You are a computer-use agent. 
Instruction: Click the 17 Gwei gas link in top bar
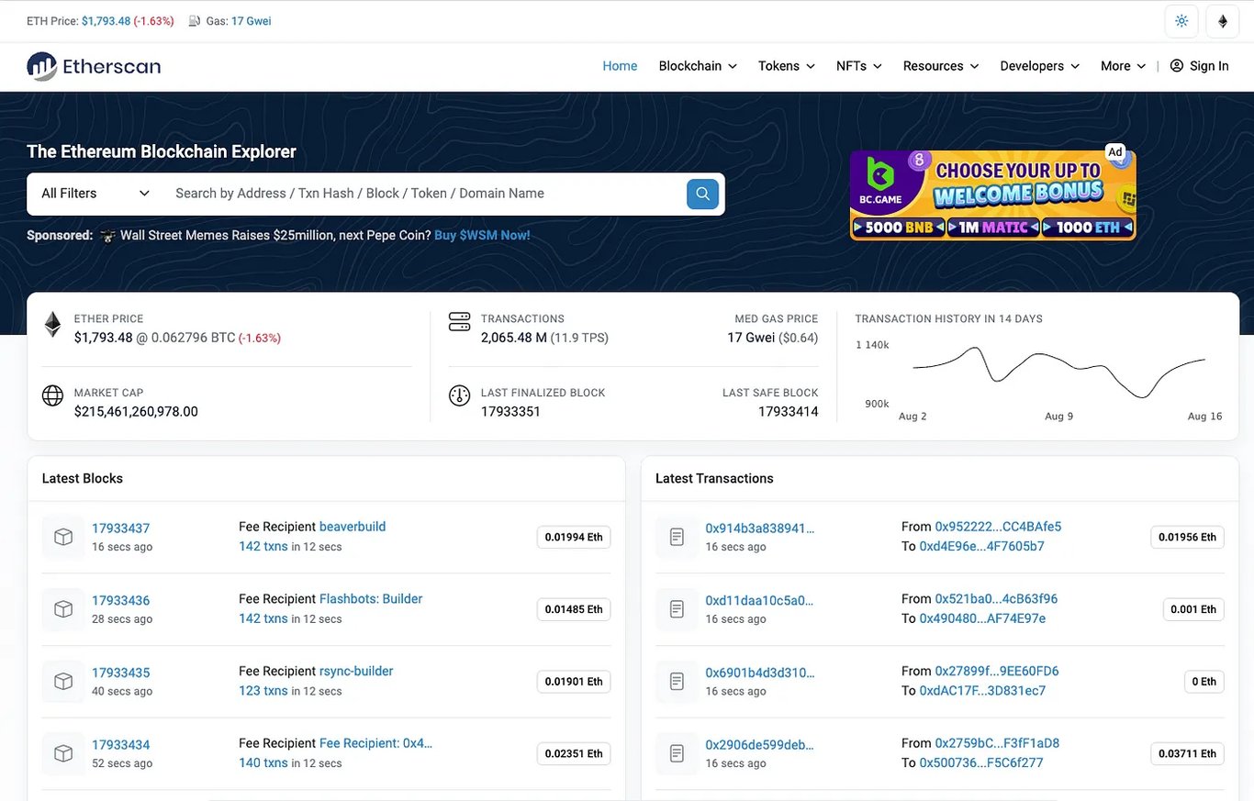tap(251, 21)
